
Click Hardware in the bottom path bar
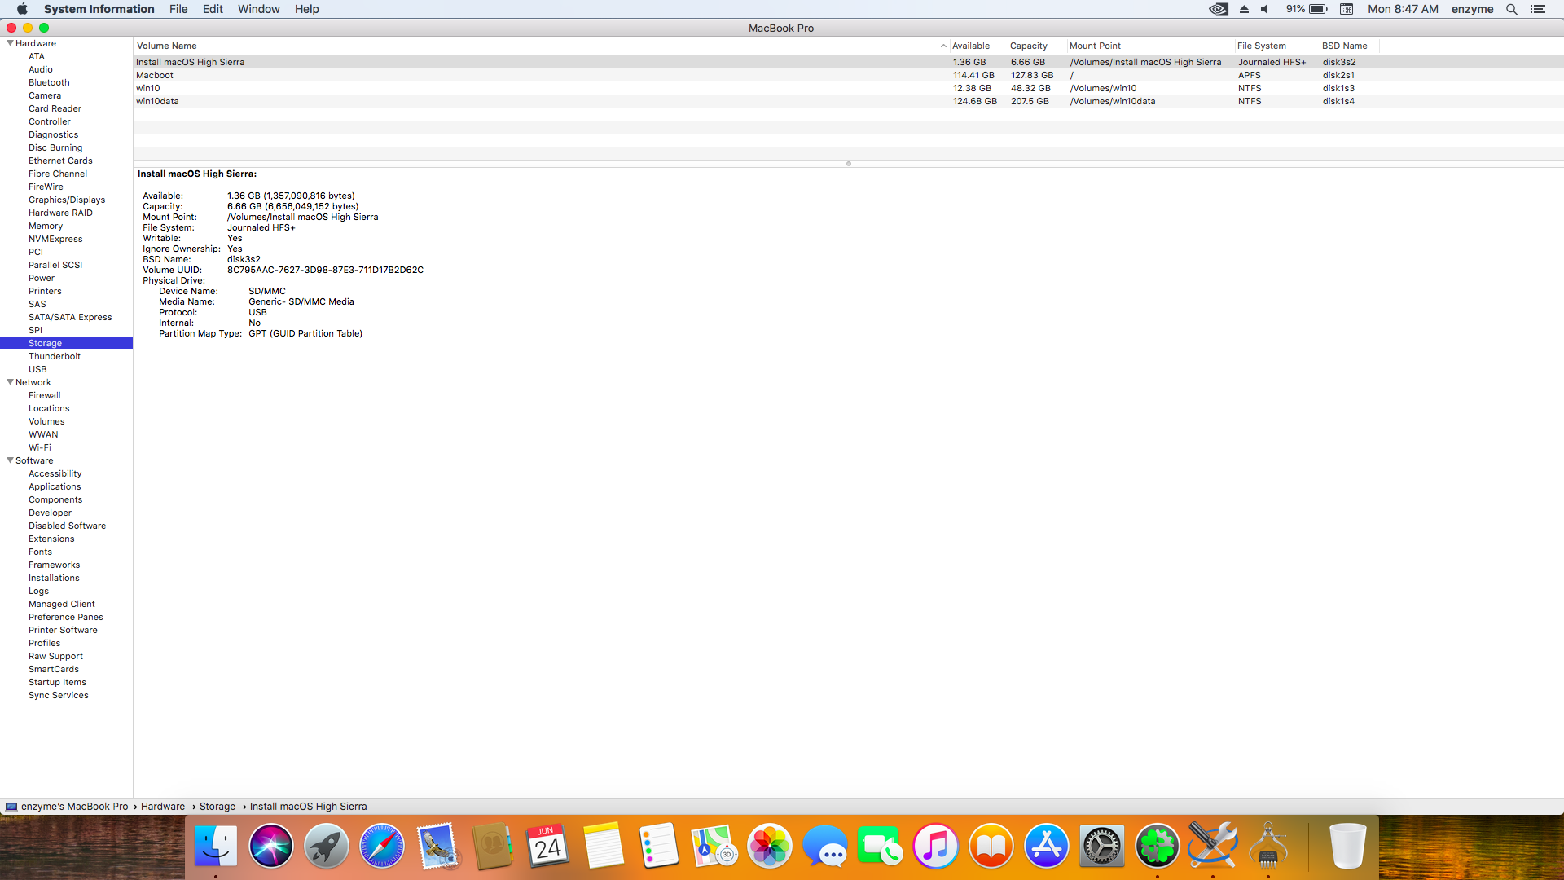(163, 807)
